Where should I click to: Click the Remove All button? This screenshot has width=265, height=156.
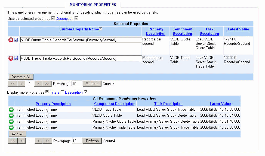21,77
